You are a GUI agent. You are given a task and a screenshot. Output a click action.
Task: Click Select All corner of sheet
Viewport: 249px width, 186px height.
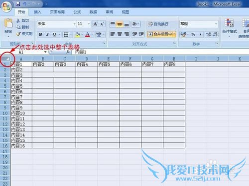pos(5,59)
